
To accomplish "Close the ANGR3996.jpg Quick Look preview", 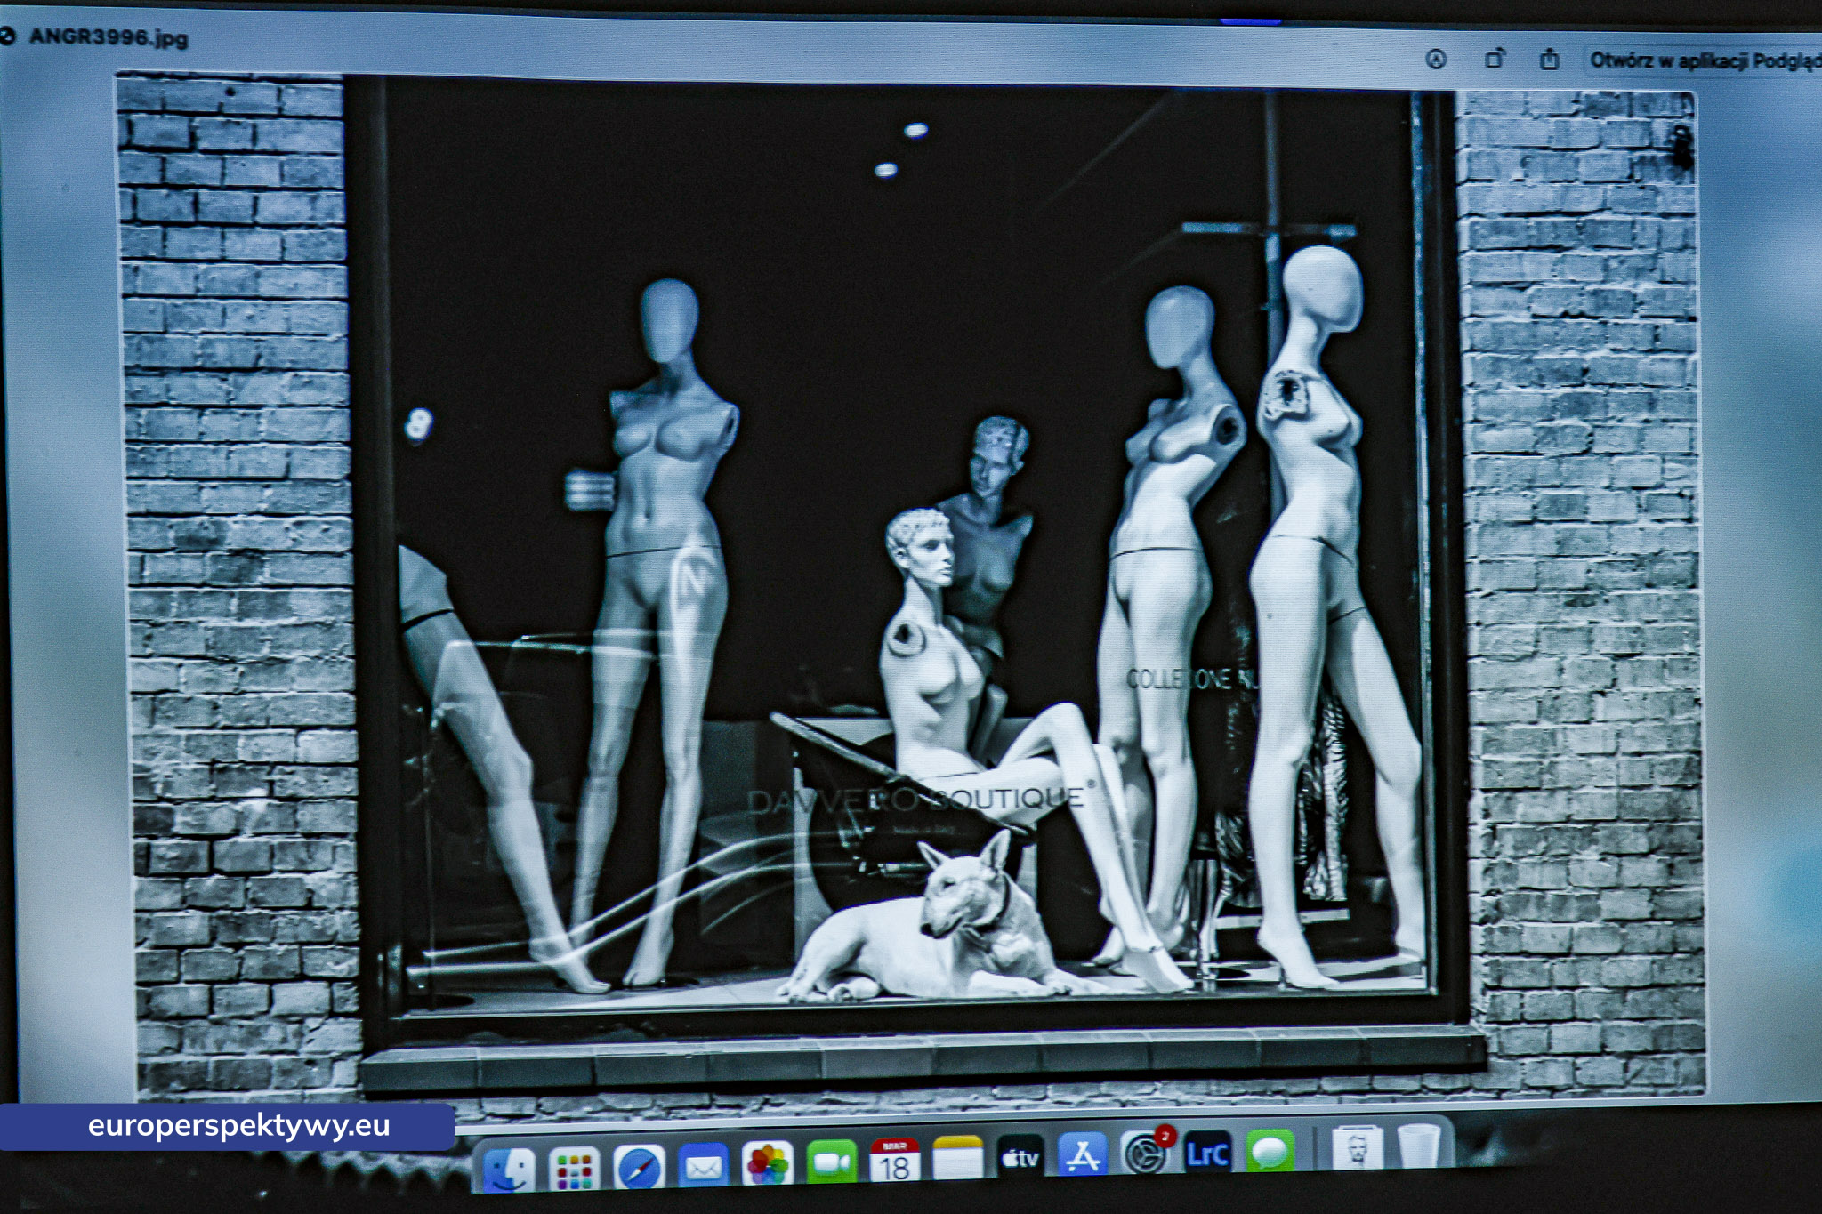I will pyautogui.click(x=7, y=36).
